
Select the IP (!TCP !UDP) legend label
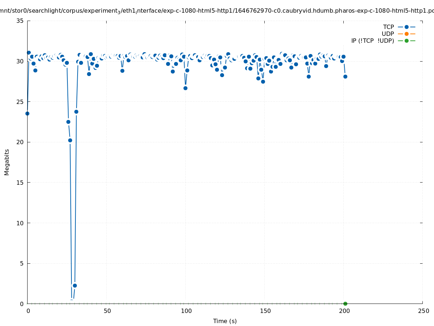tap(372, 41)
